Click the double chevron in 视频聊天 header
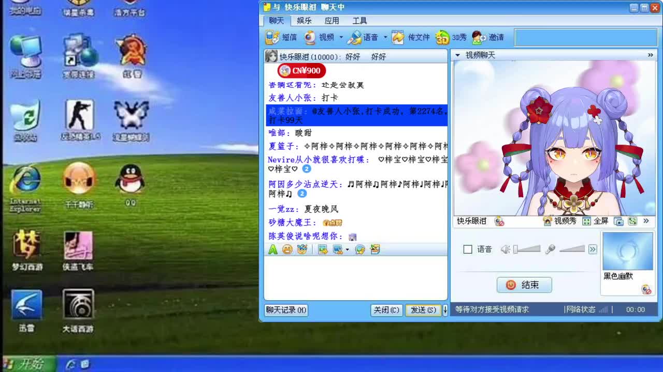Image resolution: width=663 pixels, height=372 pixels. pos(651,55)
